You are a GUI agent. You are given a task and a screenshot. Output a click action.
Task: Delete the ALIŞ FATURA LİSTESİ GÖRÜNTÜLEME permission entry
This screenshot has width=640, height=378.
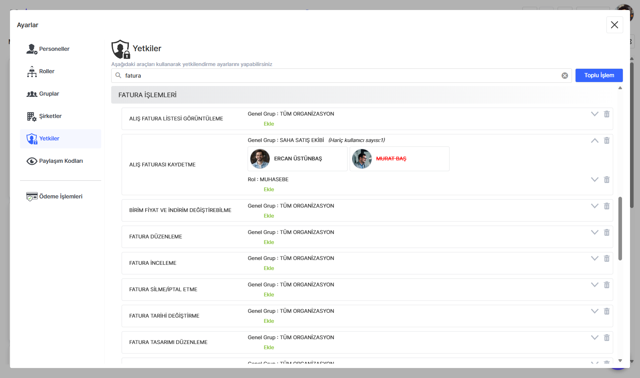coord(606,114)
